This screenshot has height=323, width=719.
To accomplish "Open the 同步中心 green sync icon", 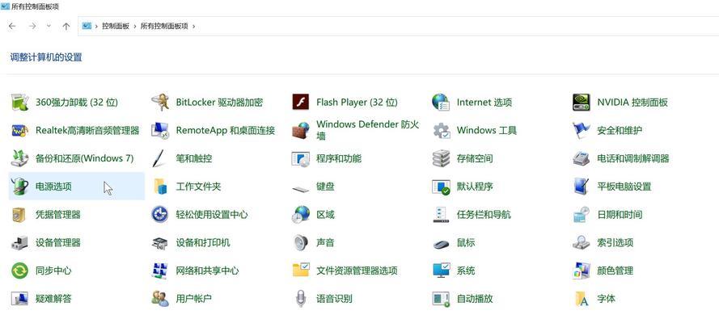I will click(19, 271).
